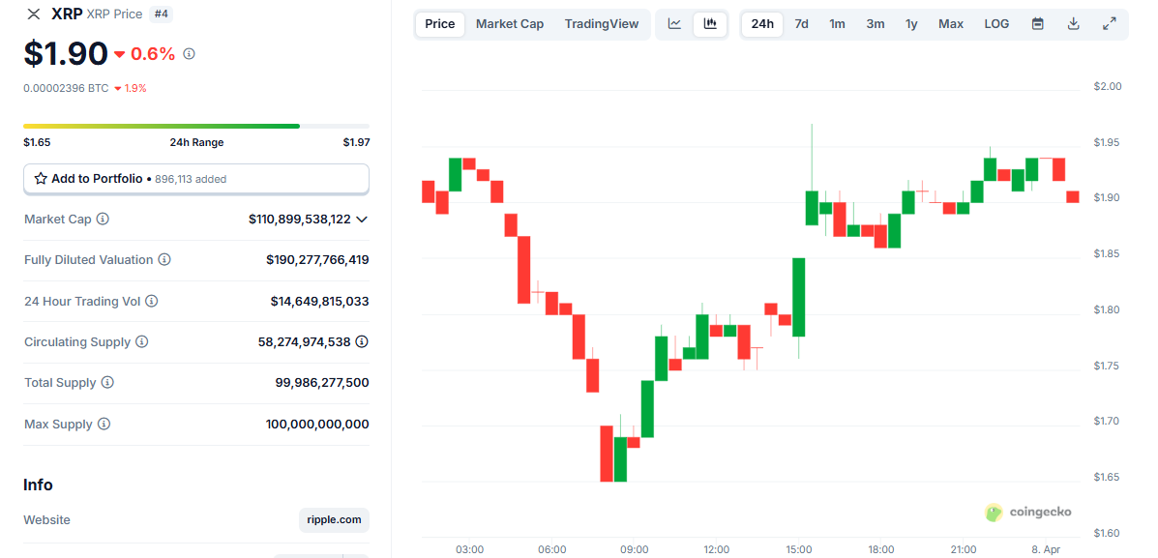Open the calendar date range picker

tap(1037, 24)
